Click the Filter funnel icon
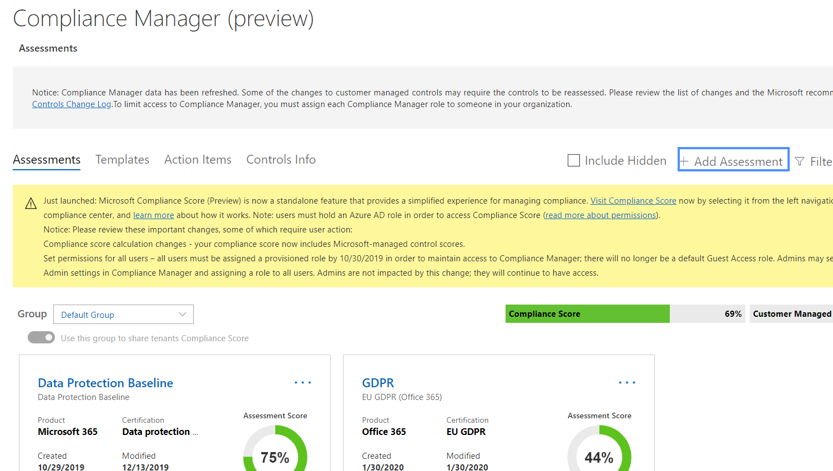This screenshot has height=471, width=833. [800, 161]
